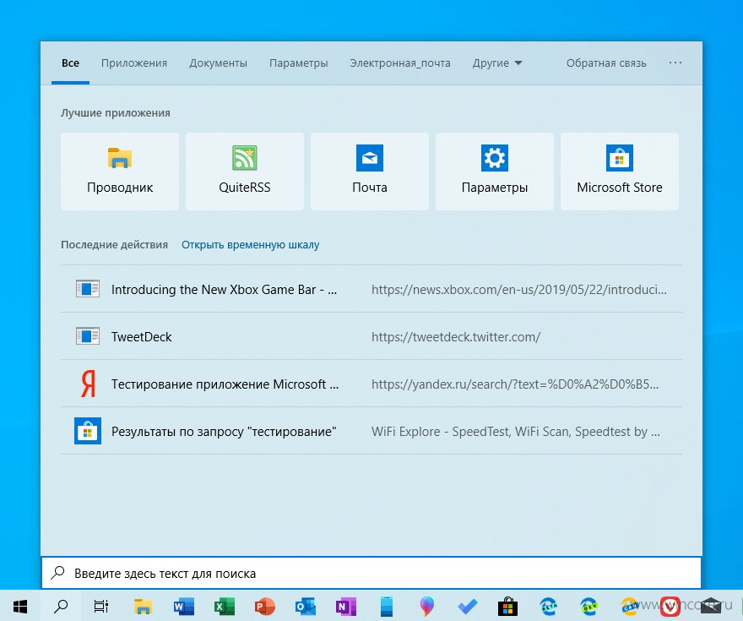Open the Почта mail app tile

point(370,172)
